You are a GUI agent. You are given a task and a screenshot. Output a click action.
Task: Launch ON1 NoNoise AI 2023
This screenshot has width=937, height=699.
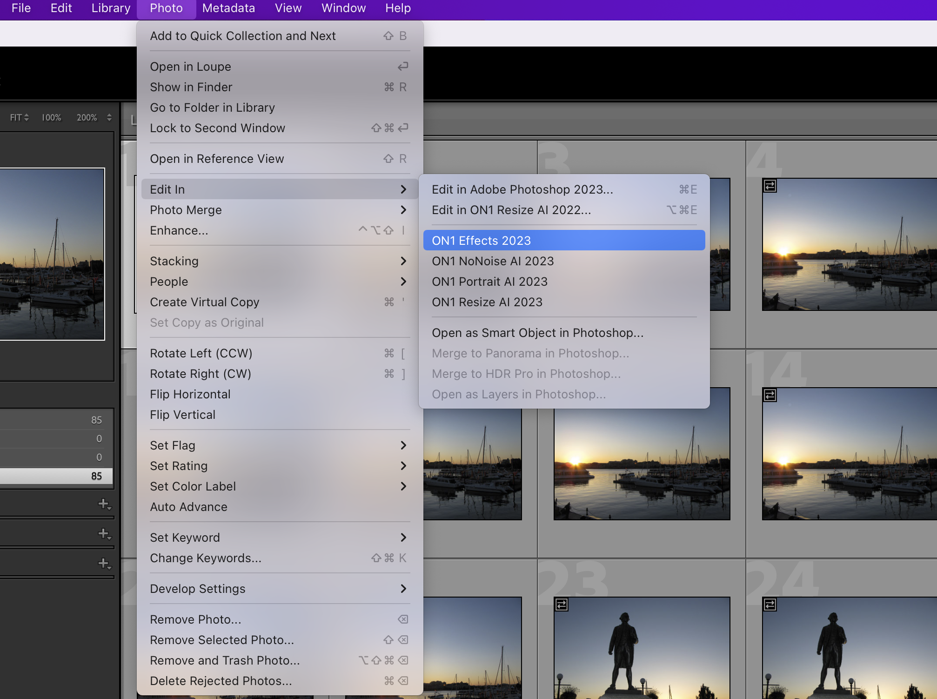(564, 261)
